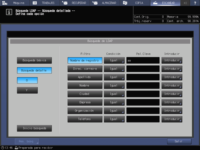Image resolution: width=200 pixels, height=150 pixels.
Task: Click the Res. búsq results button
Action: (x=27, y=141)
